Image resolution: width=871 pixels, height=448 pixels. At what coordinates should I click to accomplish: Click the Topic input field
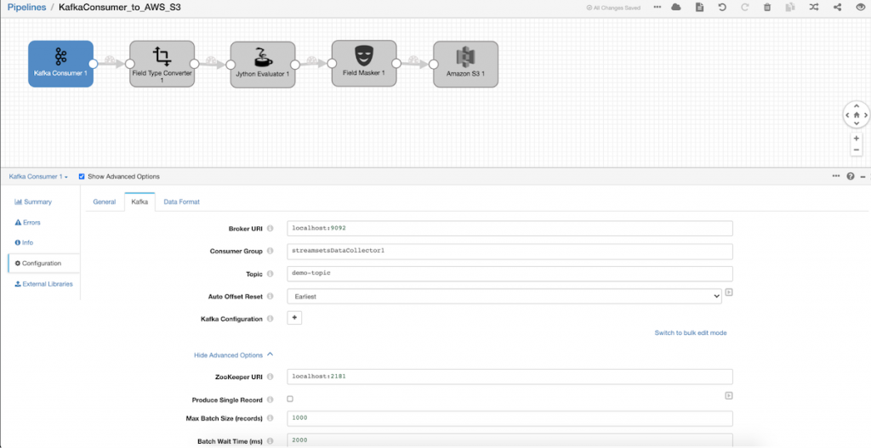[510, 274]
